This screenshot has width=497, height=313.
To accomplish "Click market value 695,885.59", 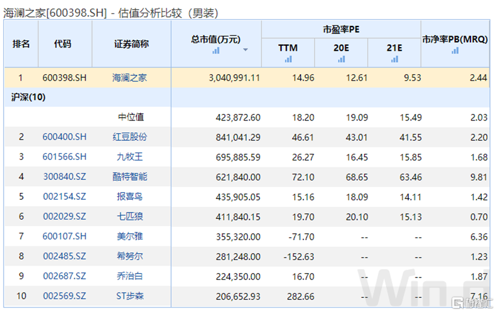I will click(x=238, y=157).
